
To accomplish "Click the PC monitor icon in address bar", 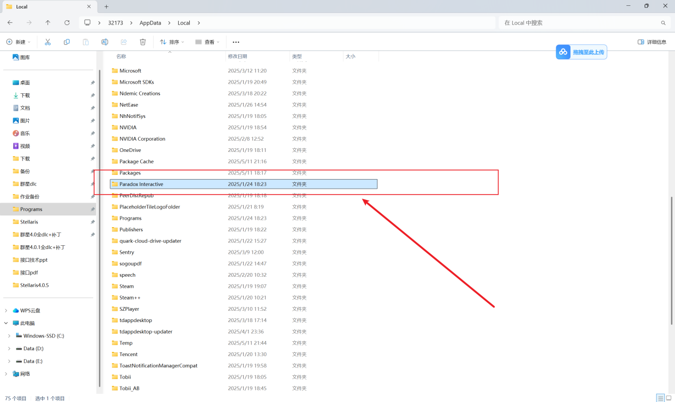I will pyautogui.click(x=87, y=23).
